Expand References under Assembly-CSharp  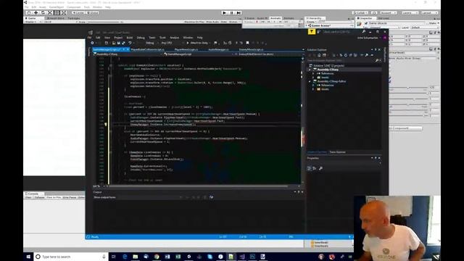coord(313,73)
